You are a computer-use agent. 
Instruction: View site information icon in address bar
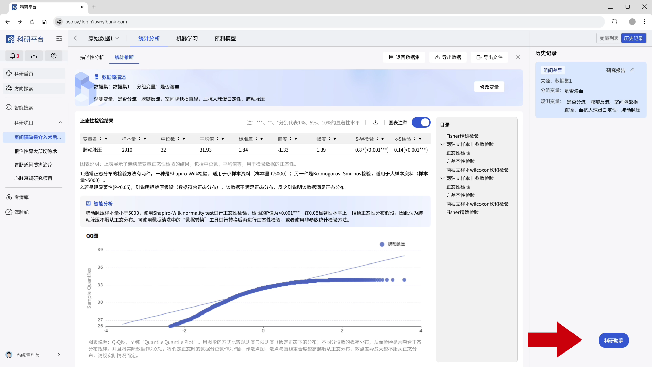[x=59, y=22]
